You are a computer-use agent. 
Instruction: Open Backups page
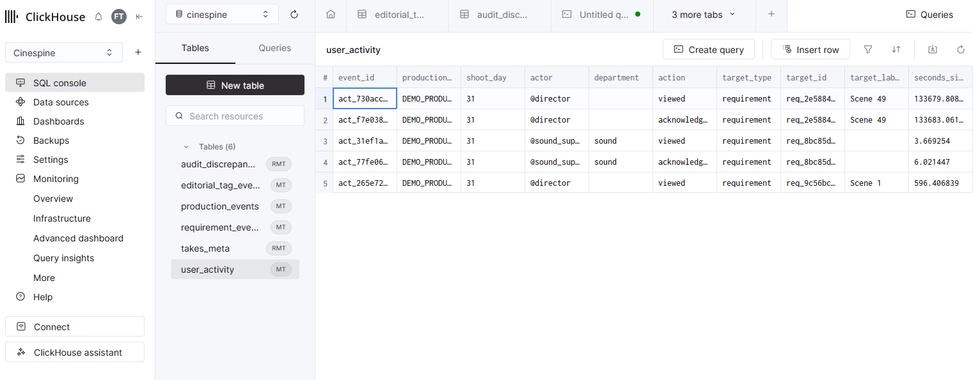tap(75, 140)
